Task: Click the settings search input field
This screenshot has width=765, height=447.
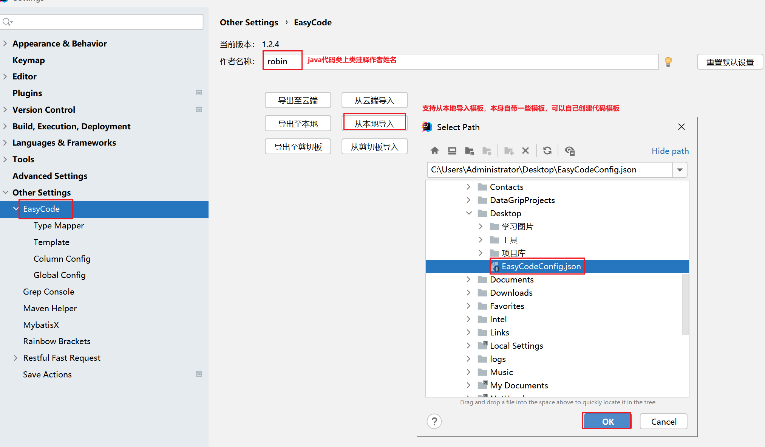Action: click(106, 22)
